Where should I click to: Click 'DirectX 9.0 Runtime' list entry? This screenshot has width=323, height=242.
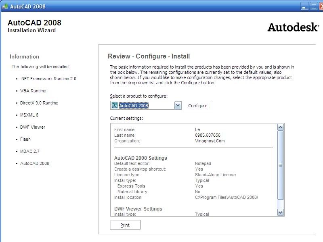39,103
